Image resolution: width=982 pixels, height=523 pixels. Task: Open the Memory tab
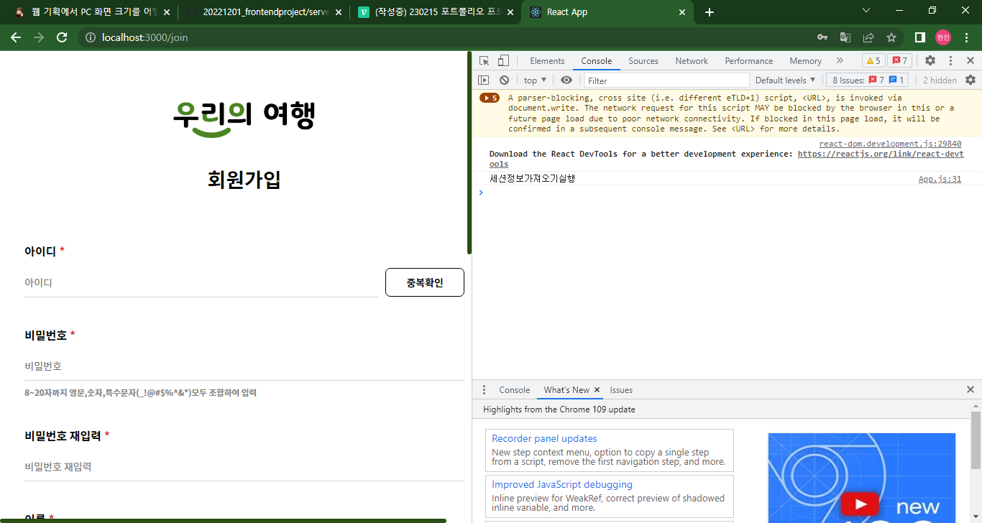click(x=805, y=61)
